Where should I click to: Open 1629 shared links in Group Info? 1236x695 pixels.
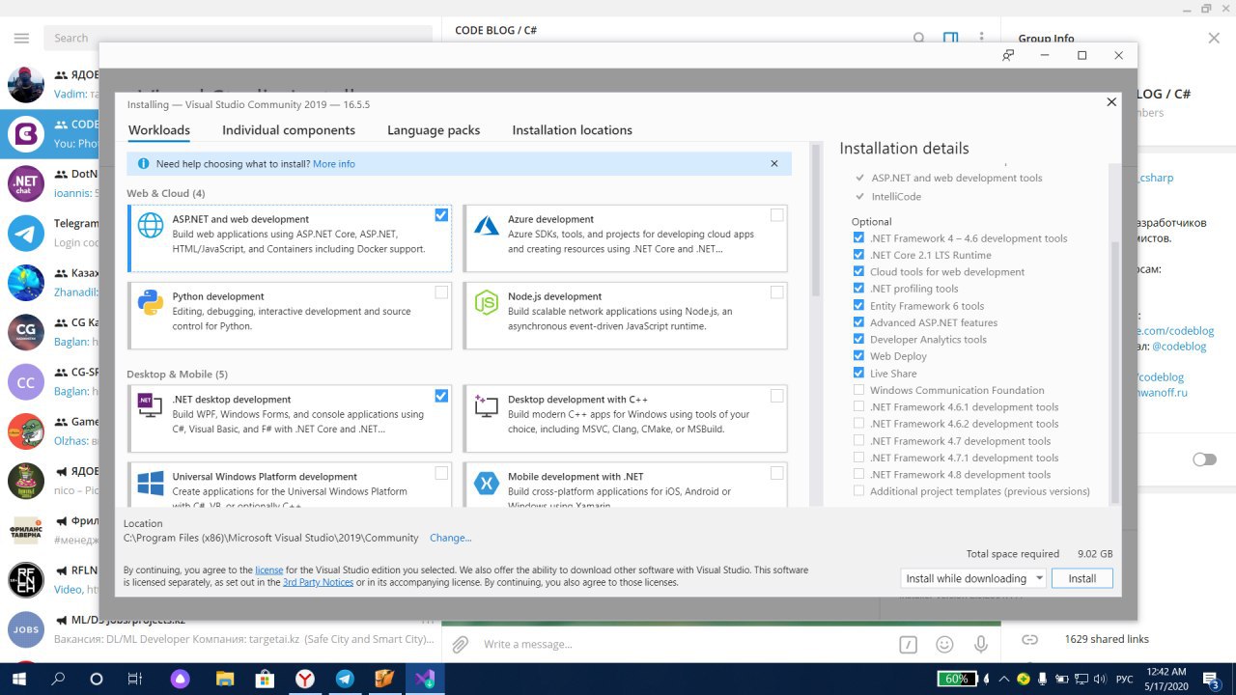coord(1107,639)
